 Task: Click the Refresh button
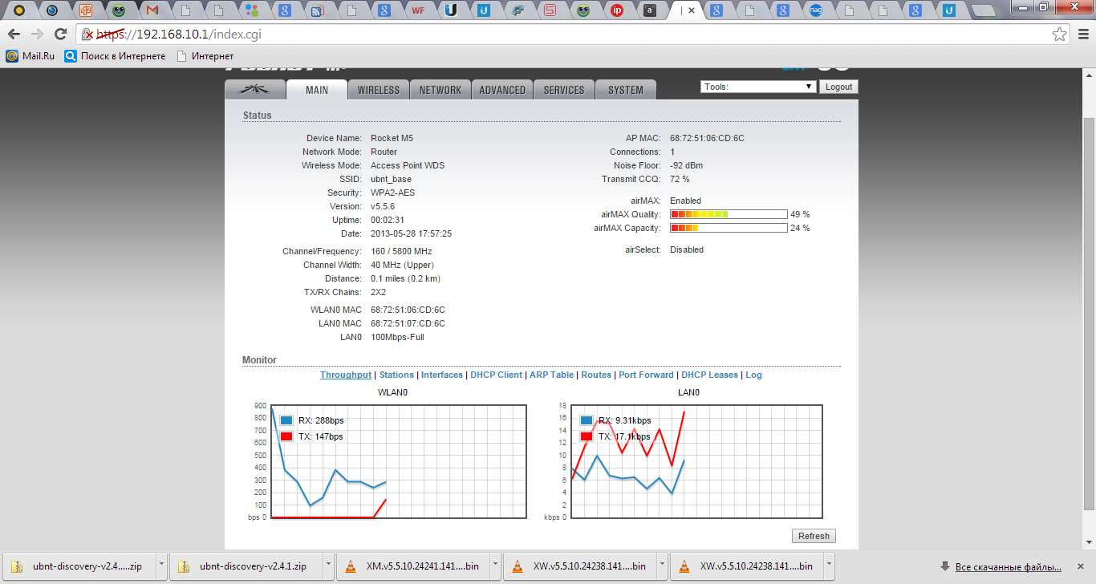pyautogui.click(x=814, y=536)
